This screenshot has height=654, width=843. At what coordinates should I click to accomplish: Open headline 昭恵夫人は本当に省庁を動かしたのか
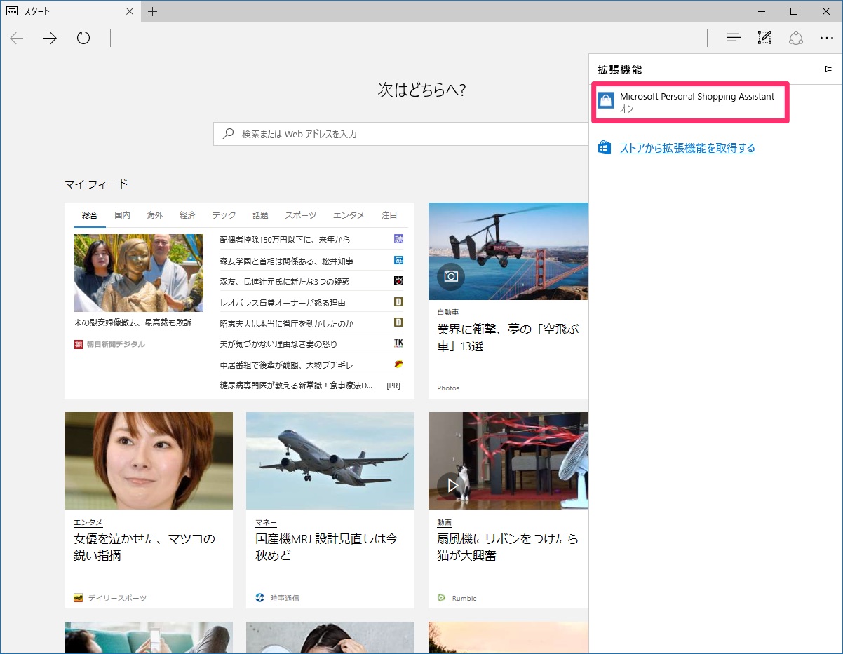(286, 323)
